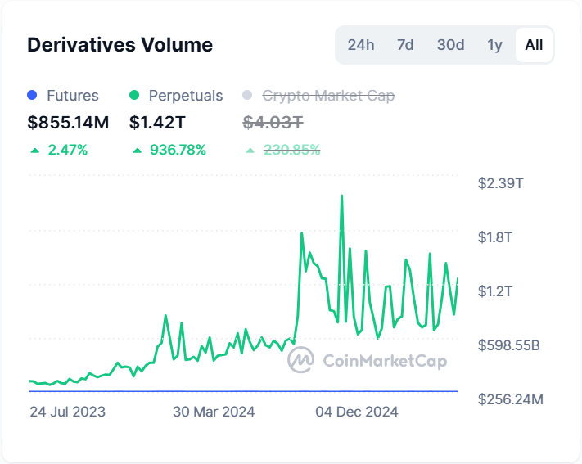Screen dimensions: 582x464
Task: Switch chart to 7d range
Action: [405, 45]
